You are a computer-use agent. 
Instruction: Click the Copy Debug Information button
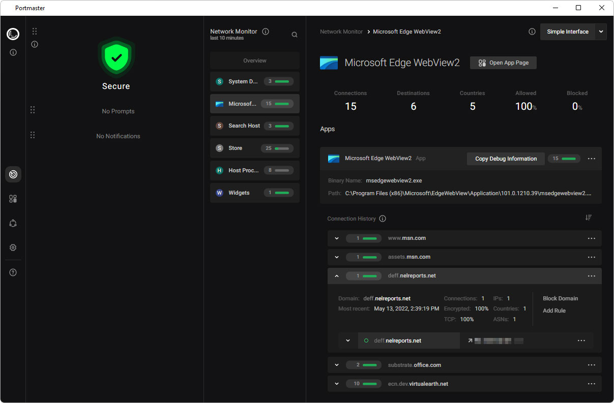click(506, 159)
